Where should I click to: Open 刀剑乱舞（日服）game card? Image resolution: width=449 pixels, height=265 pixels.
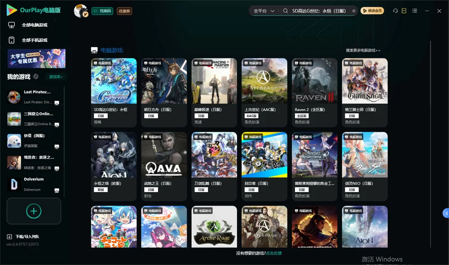pyautogui.click(x=214, y=167)
